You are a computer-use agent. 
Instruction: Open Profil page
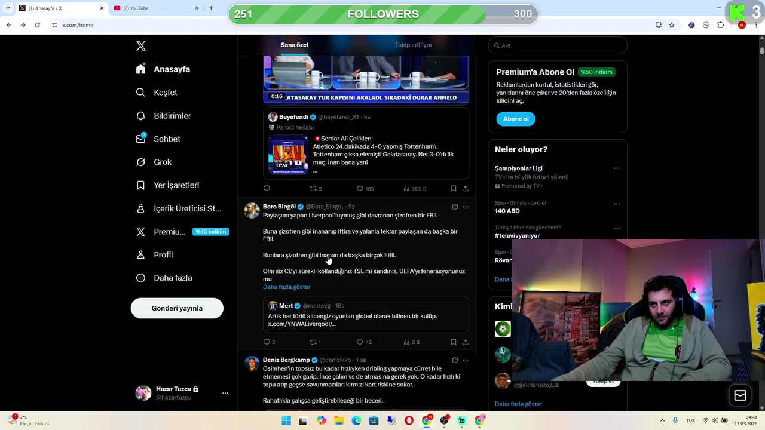154,254
